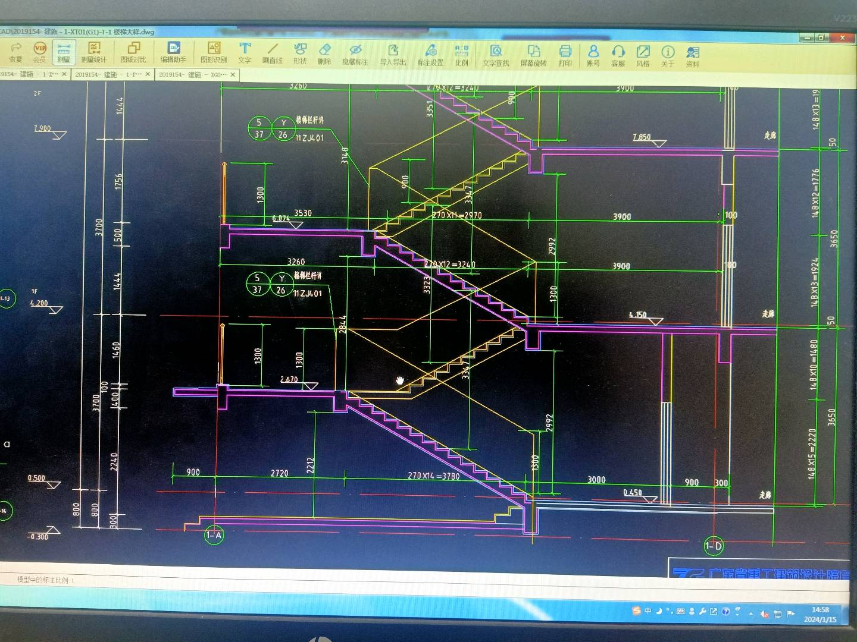
Task: Open the 资料 resources icon
Action: click(693, 56)
